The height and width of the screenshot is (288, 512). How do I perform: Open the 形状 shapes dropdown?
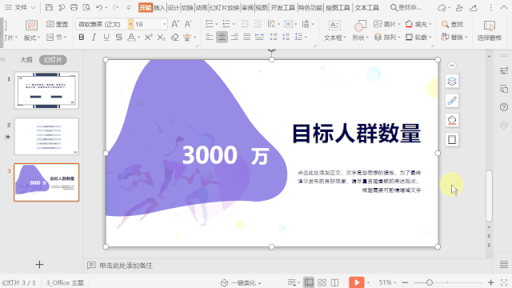pos(360,38)
